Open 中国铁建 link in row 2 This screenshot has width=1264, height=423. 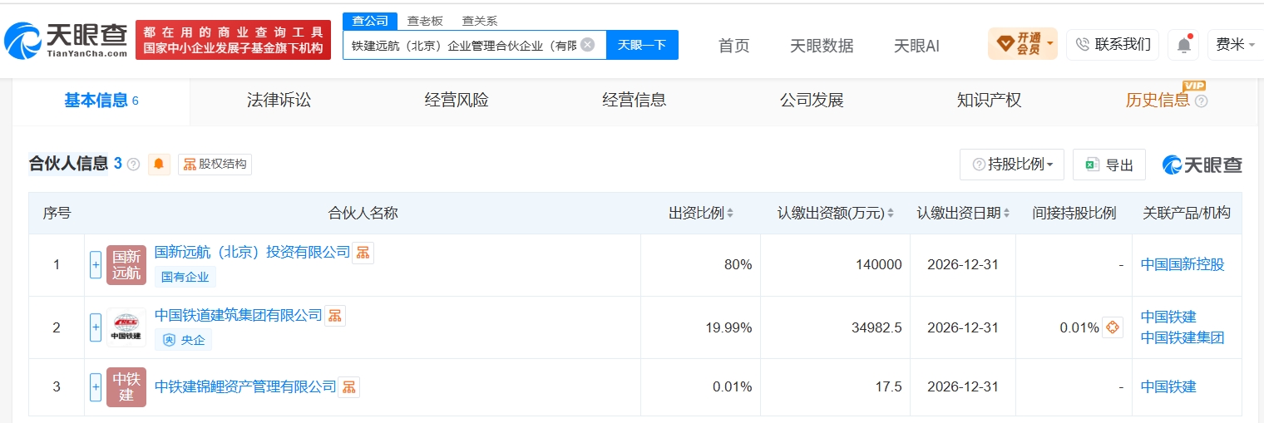click(x=1168, y=317)
